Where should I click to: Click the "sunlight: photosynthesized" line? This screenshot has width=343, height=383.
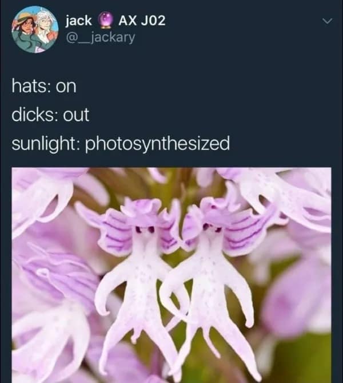(121, 144)
